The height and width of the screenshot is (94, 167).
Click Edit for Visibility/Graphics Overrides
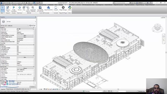[x=25, y=35]
